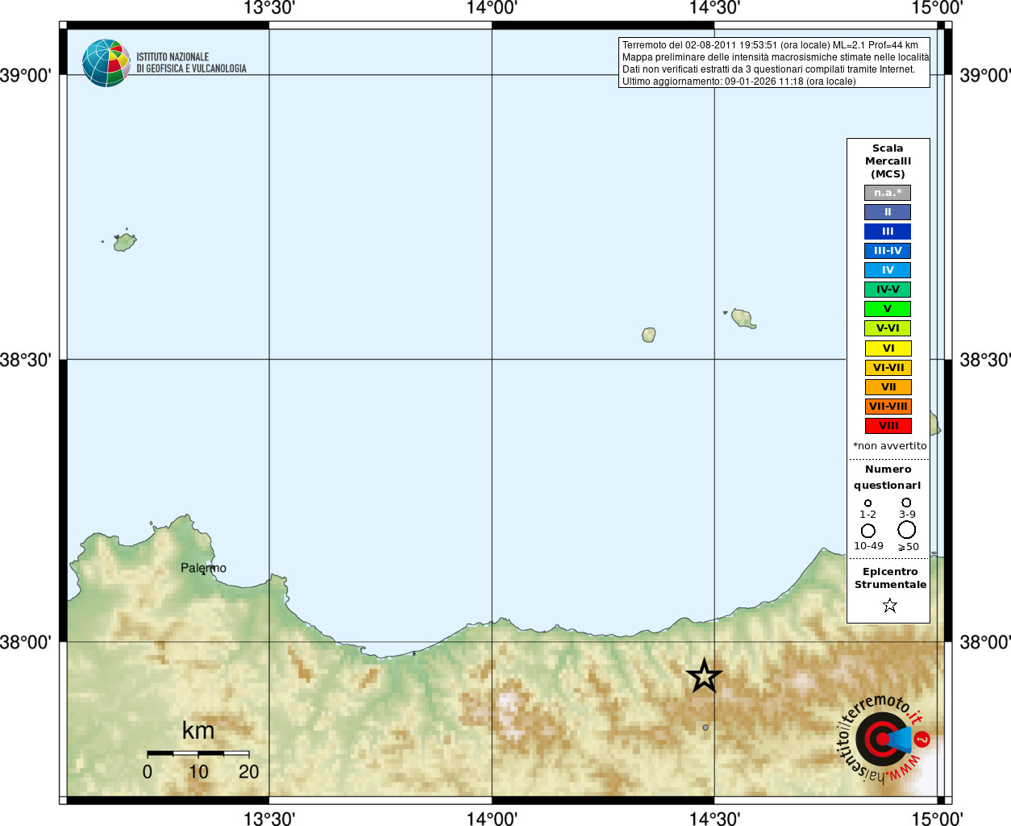Click the epicenter star on the map

[704, 676]
